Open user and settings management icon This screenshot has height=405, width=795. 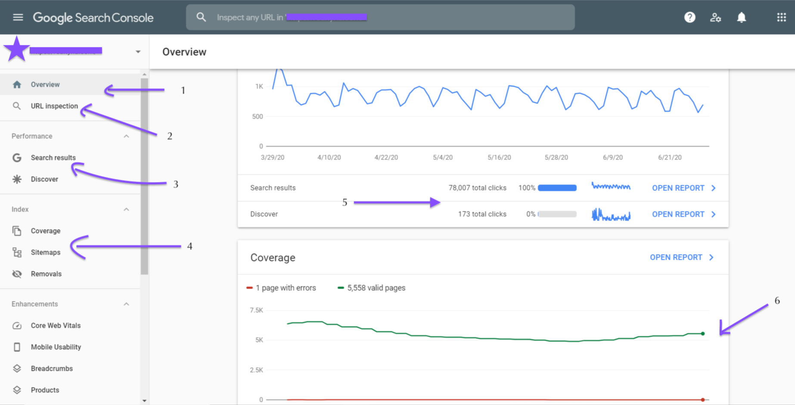coord(715,17)
